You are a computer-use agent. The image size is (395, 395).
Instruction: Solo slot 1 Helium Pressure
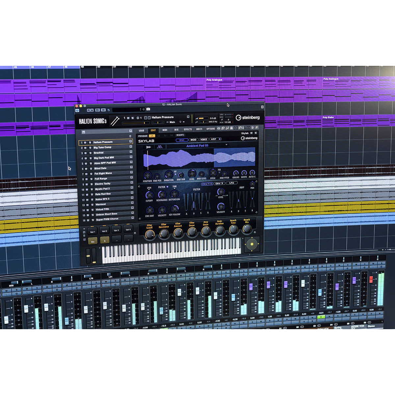click(90, 142)
